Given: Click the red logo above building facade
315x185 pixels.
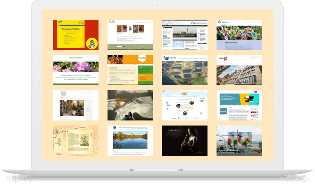Looking at the screenshot, I should (225, 59).
